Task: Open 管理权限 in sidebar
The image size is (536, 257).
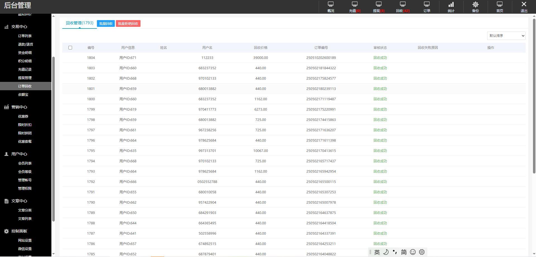Action: 25,188
